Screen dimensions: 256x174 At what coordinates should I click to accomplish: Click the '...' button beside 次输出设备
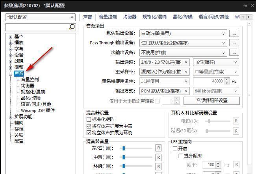234,53
